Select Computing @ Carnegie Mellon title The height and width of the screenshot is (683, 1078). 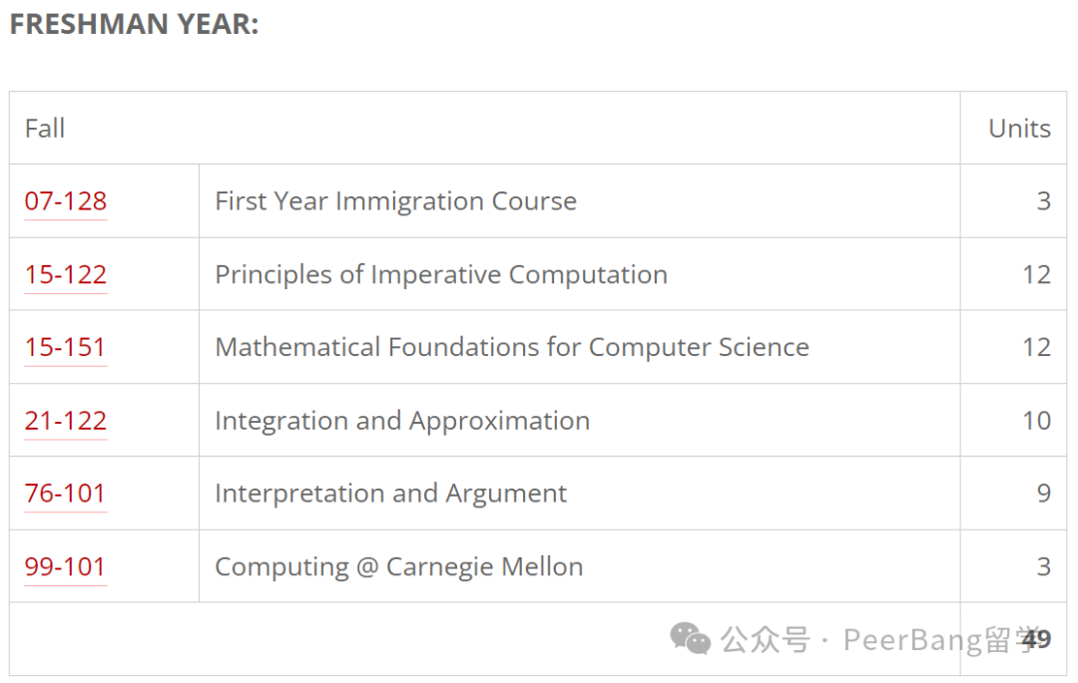398,567
